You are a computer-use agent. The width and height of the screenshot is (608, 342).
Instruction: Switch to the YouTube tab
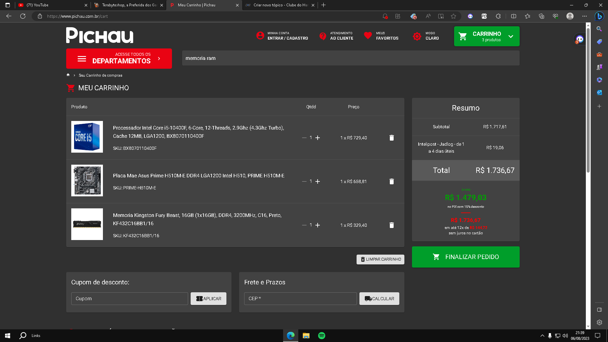click(52, 5)
